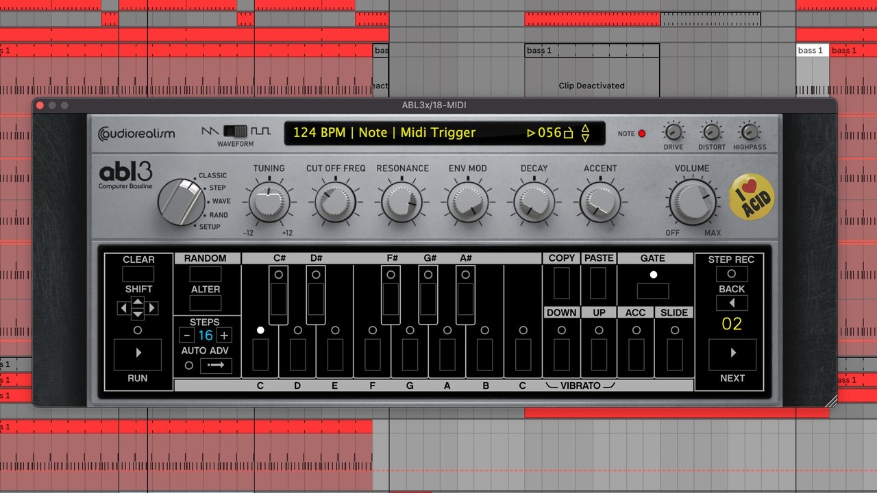The height and width of the screenshot is (493, 877).
Task: Select the D# key
Action: [316, 298]
